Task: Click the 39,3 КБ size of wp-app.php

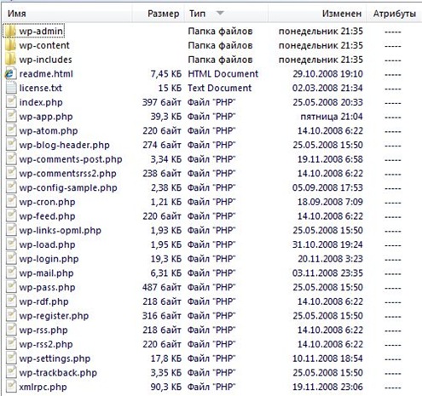Action: pyautogui.click(x=166, y=117)
